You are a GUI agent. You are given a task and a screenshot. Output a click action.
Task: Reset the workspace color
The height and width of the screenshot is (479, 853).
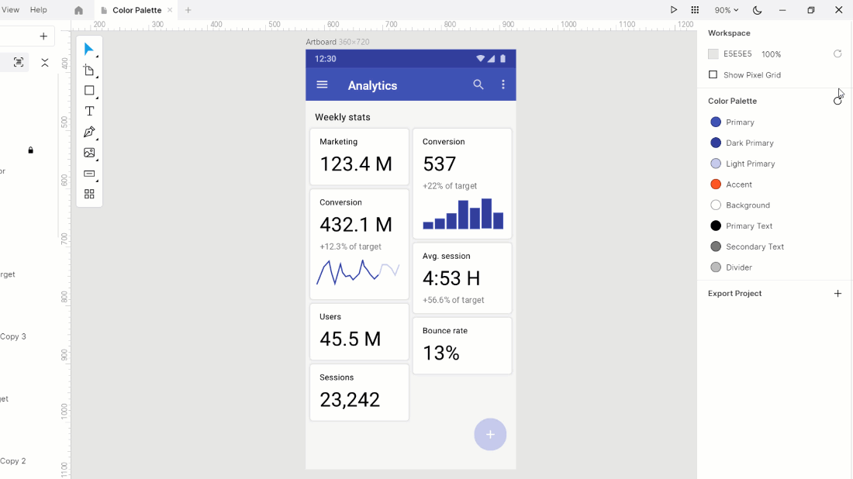click(837, 53)
